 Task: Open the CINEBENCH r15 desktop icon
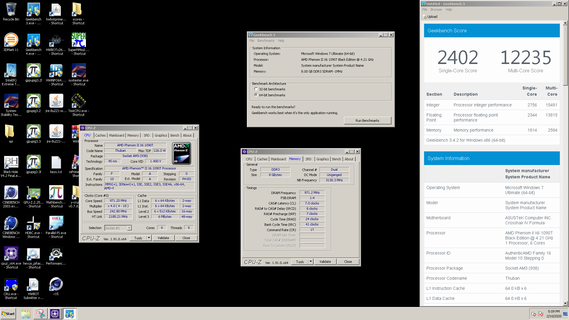[56, 287]
